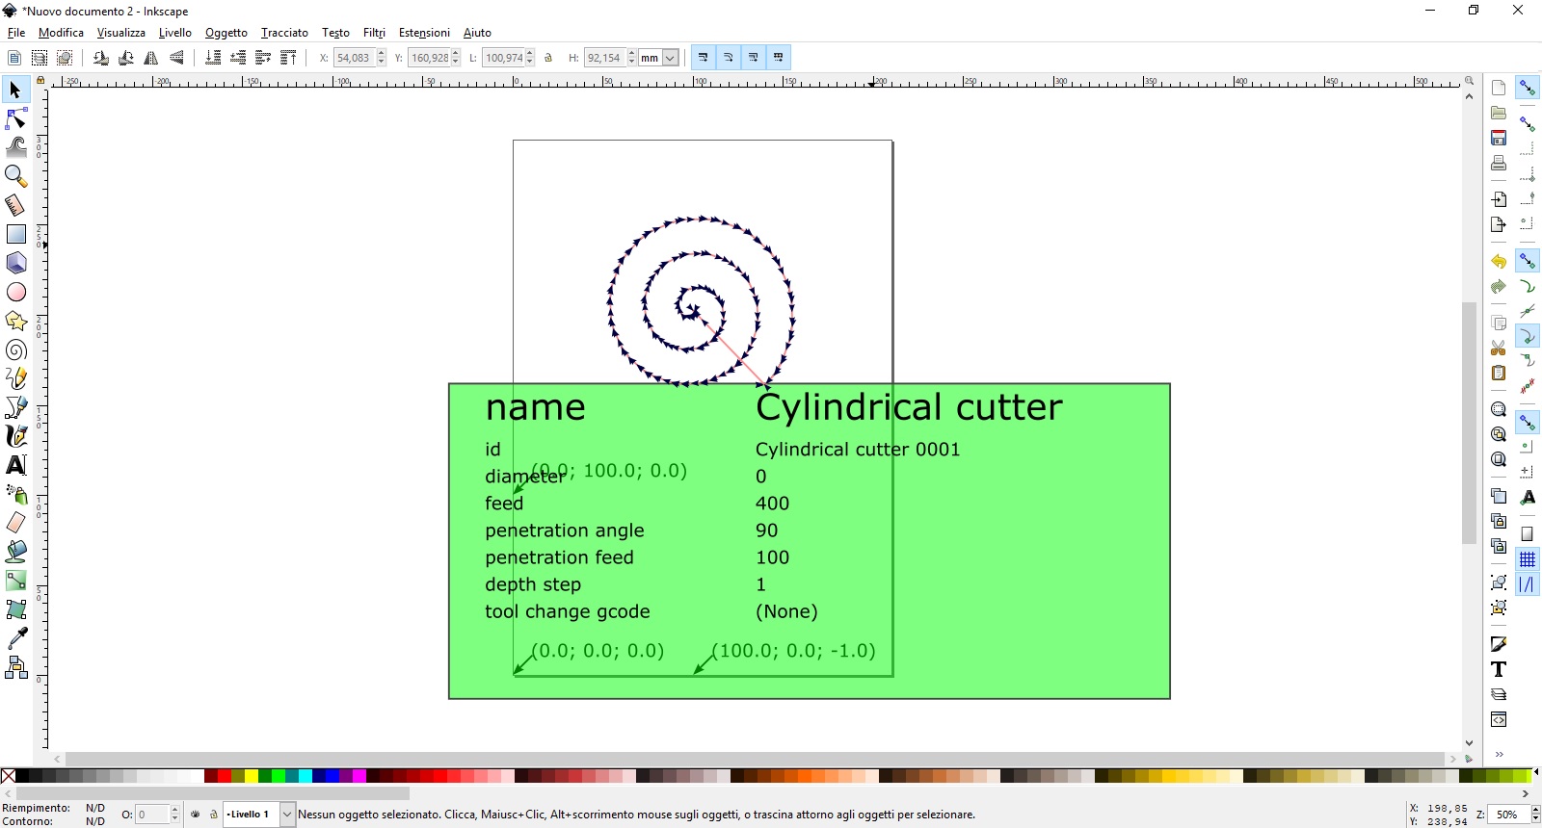Pick the yellow palette swatch
Screen dimensions: 1542x828
[x=252, y=776]
